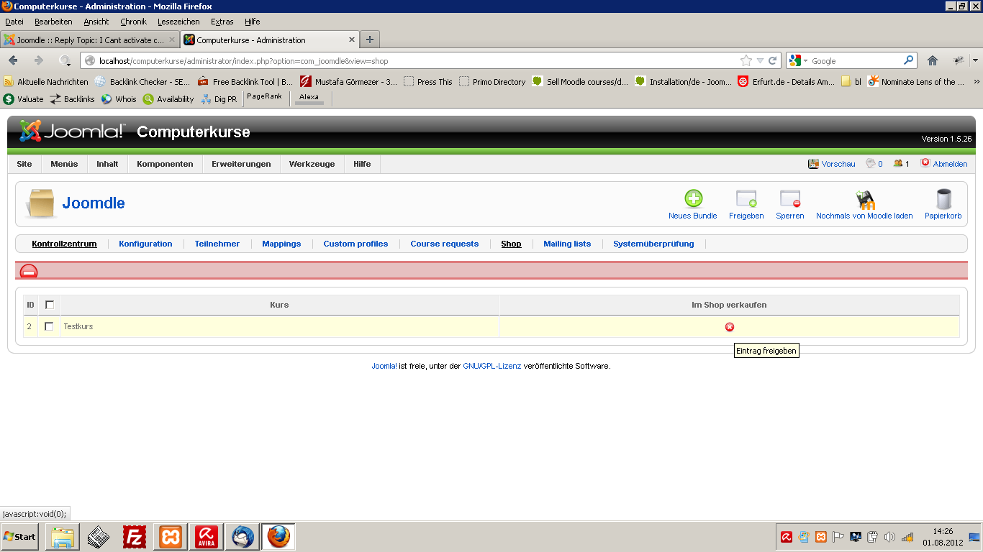Click the Konfiguration link
983x552 pixels.
coord(145,244)
